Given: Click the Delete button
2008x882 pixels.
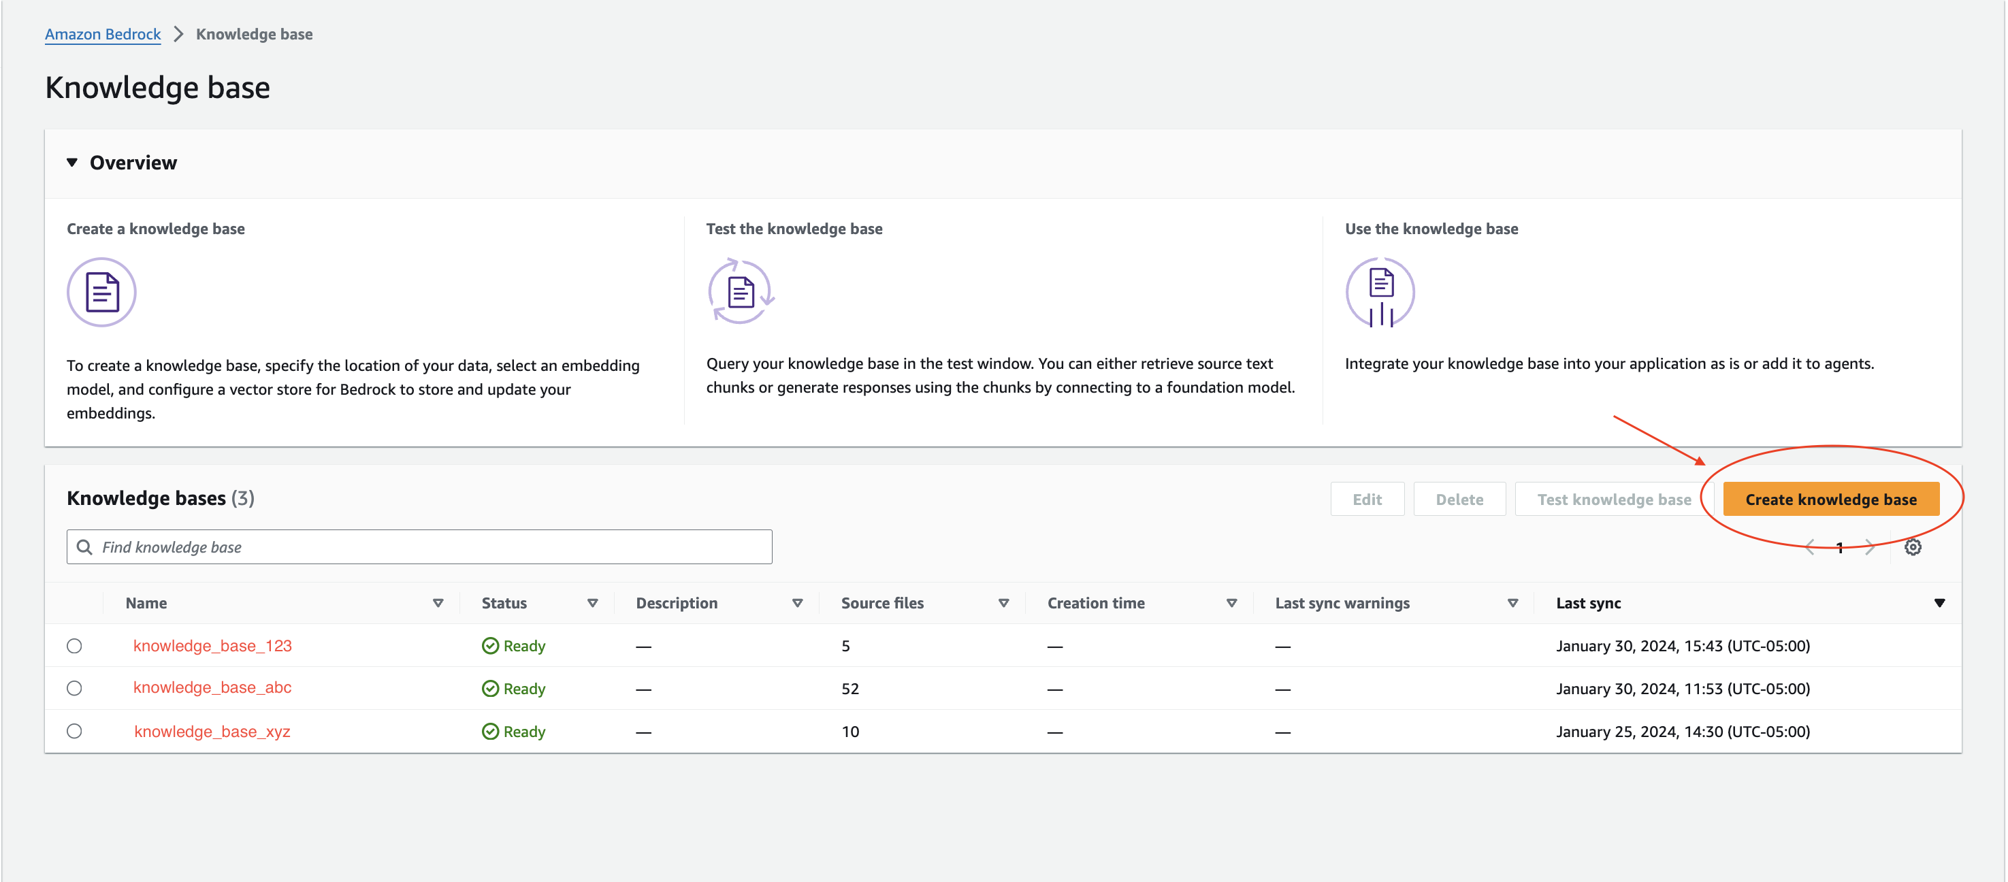Looking at the screenshot, I should tap(1459, 499).
